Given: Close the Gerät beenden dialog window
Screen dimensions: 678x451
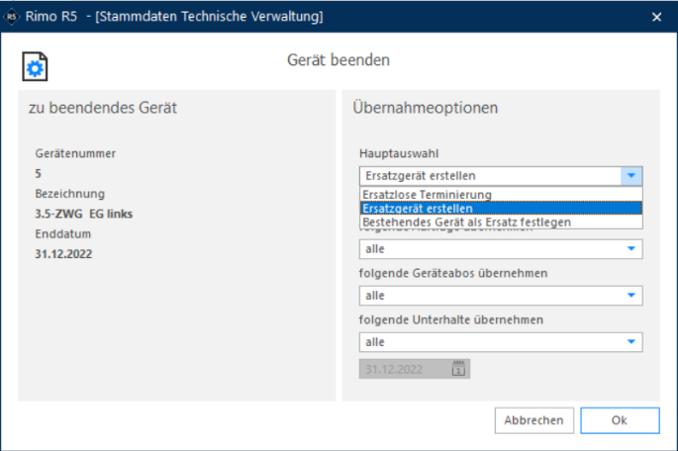Looking at the screenshot, I should [656, 17].
